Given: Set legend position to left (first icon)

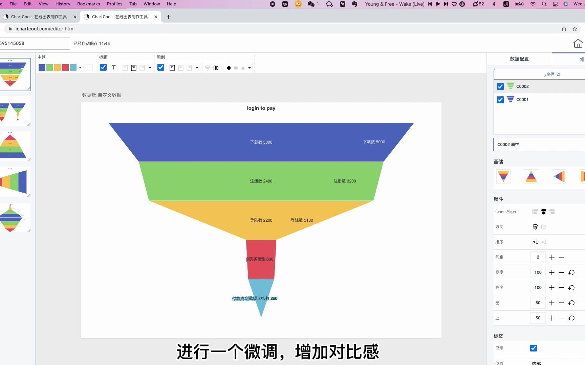Looking at the screenshot, I should coord(172,68).
